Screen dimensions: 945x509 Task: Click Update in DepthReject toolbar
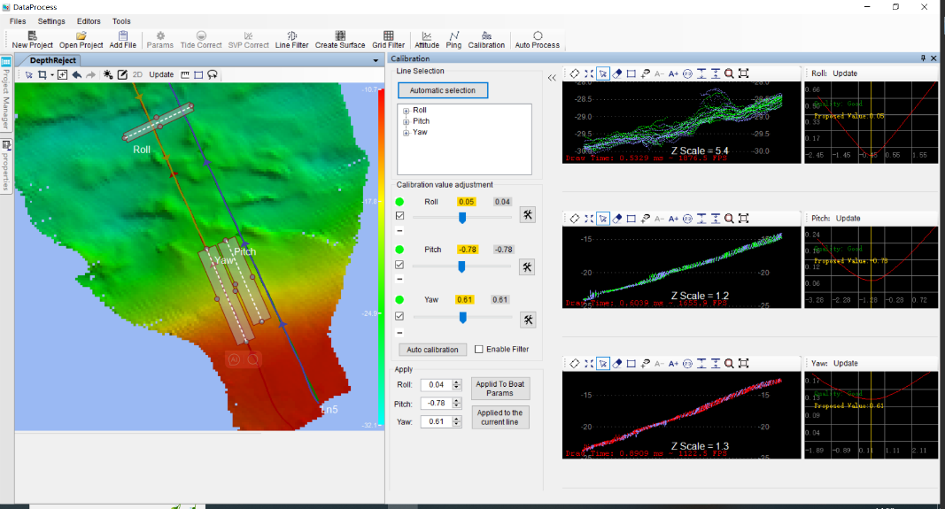[x=161, y=74]
